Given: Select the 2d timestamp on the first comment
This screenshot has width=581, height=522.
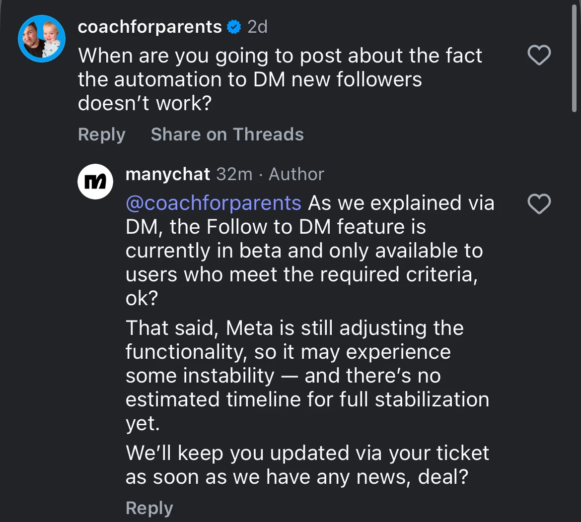Looking at the screenshot, I should click(257, 27).
